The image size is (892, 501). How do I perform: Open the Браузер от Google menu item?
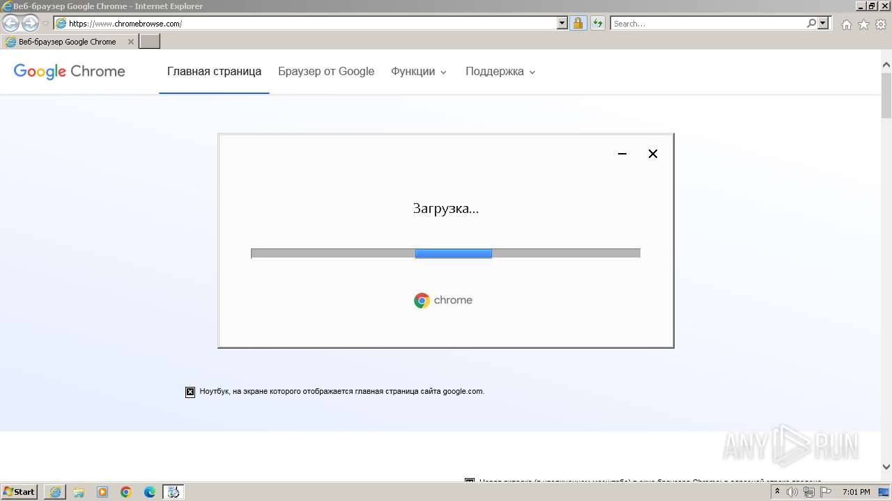click(326, 71)
